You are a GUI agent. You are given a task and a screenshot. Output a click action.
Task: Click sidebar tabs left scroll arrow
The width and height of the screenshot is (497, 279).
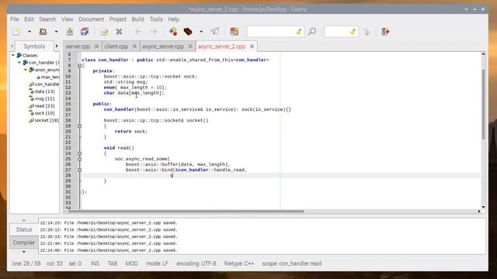click(x=12, y=46)
